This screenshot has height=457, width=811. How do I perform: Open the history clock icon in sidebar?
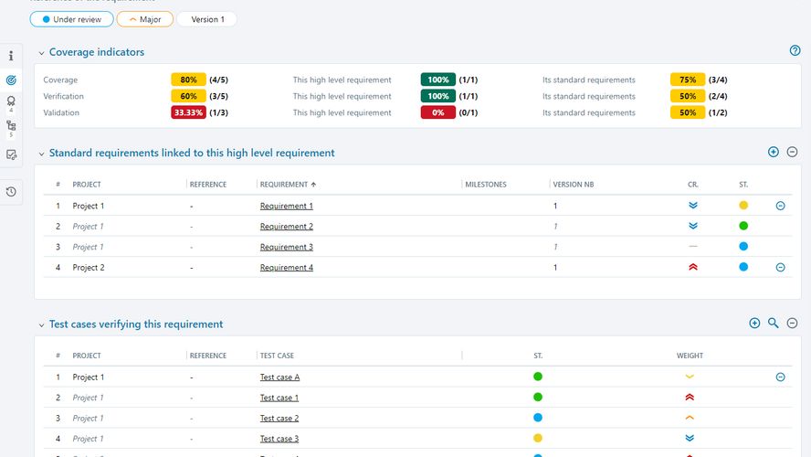point(11,191)
